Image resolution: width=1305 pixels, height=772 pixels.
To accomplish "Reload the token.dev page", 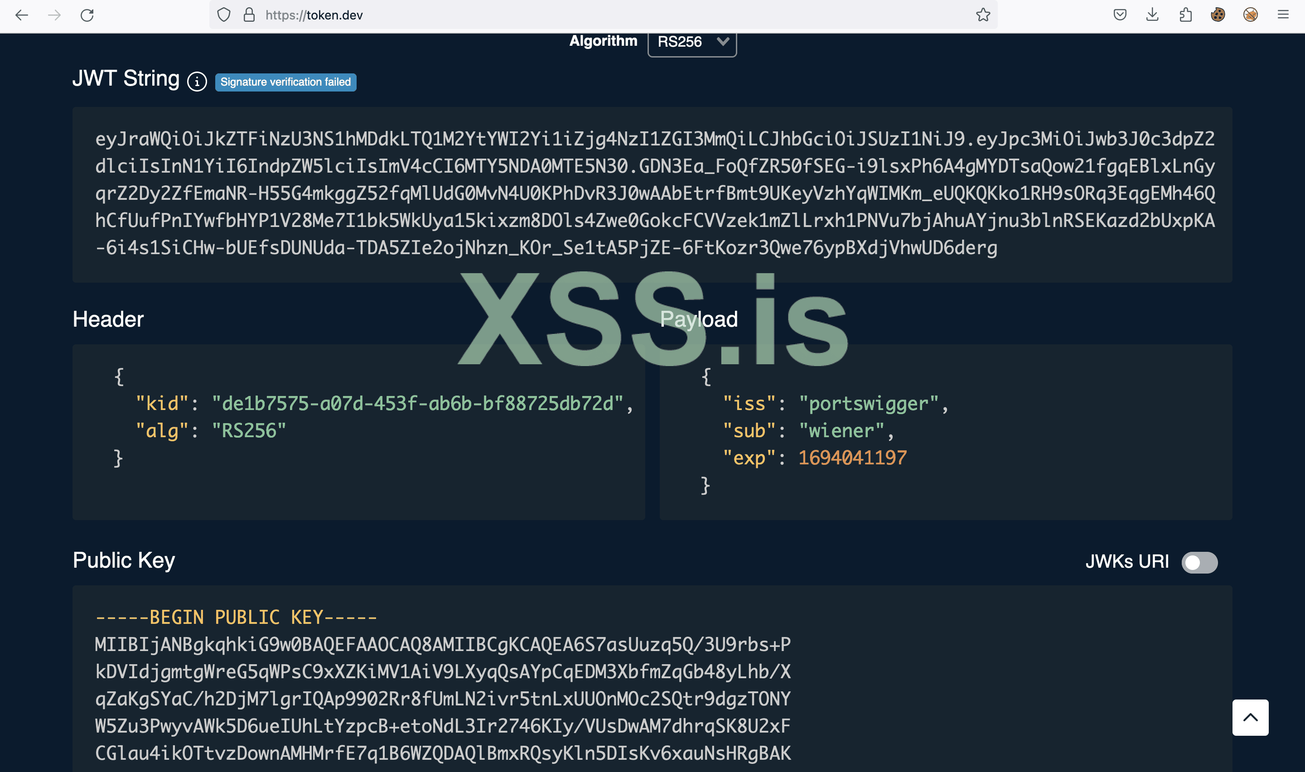I will tap(87, 15).
